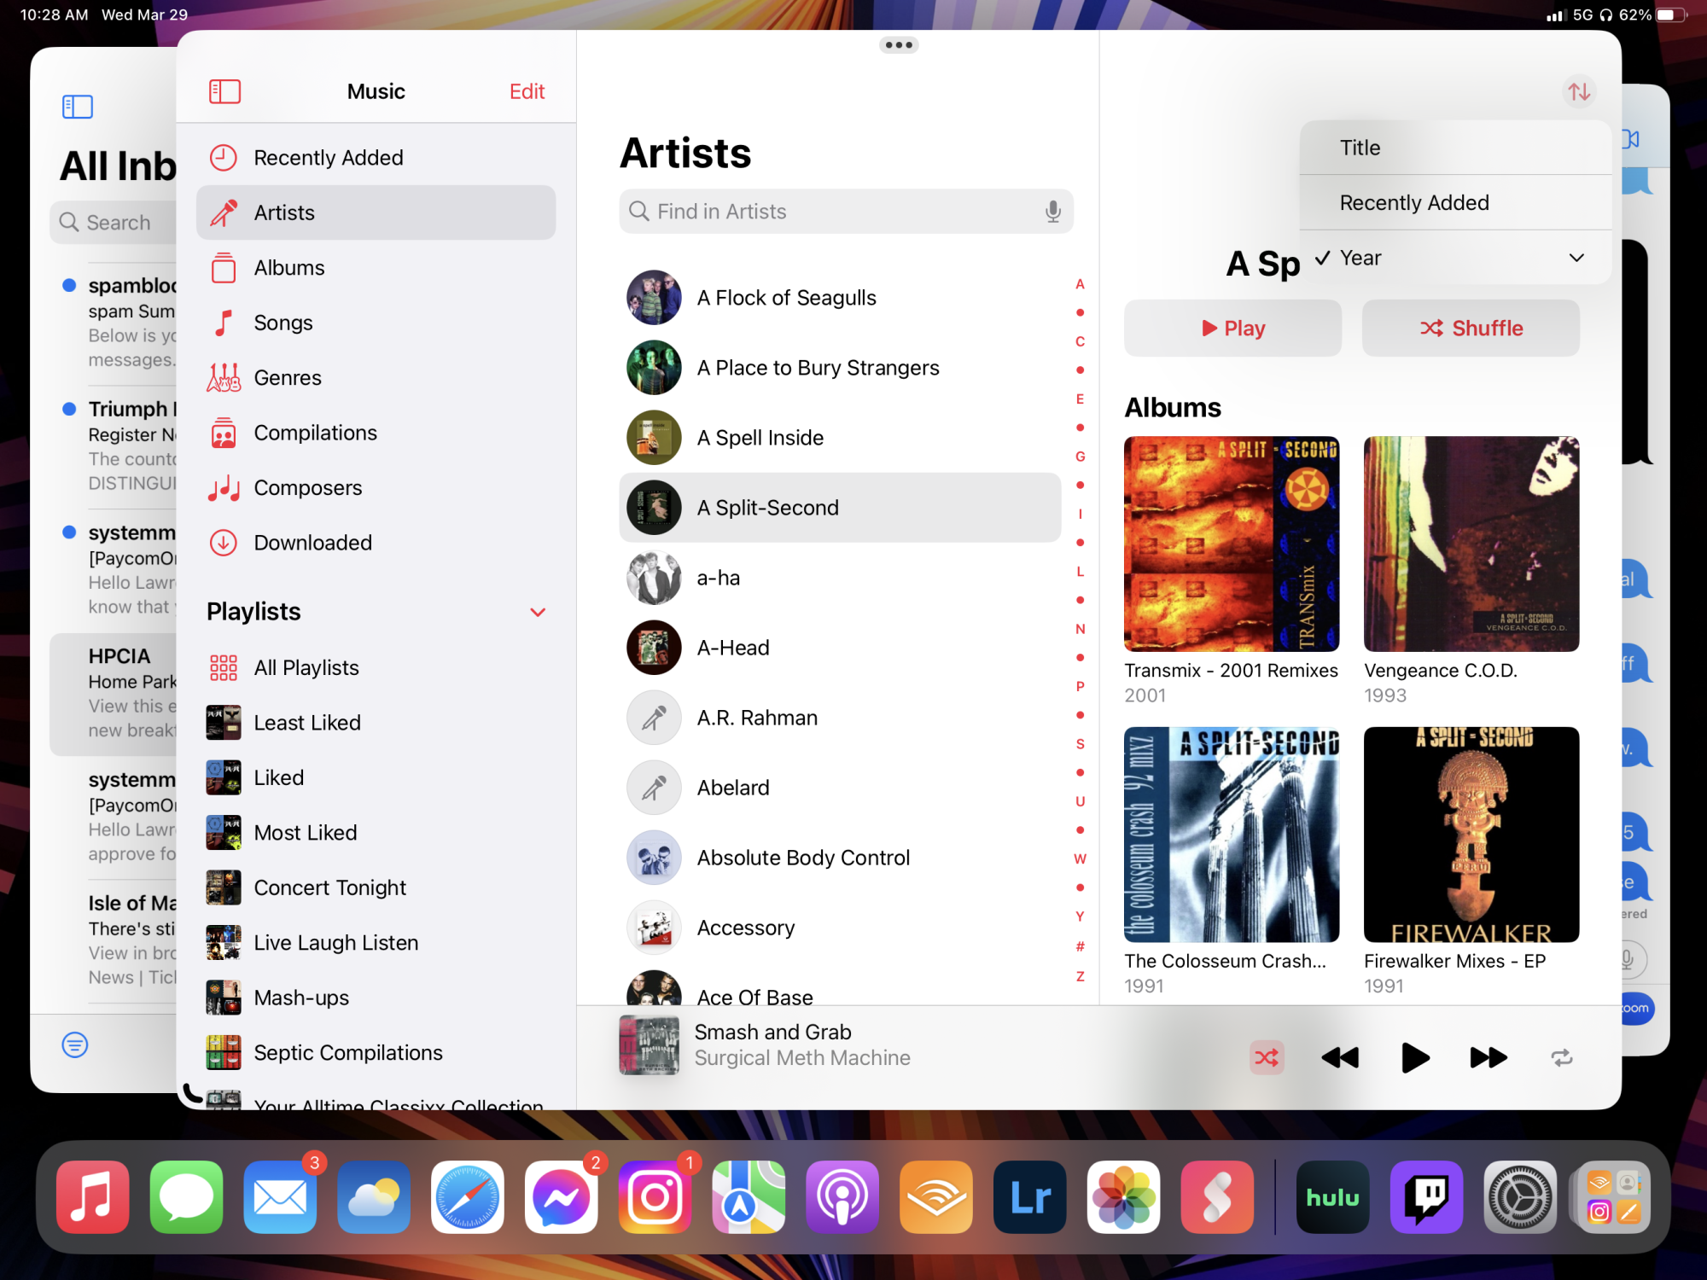This screenshot has height=1280, width=1707.
Task: Select the Albums library section
Action: coord(376,268)
